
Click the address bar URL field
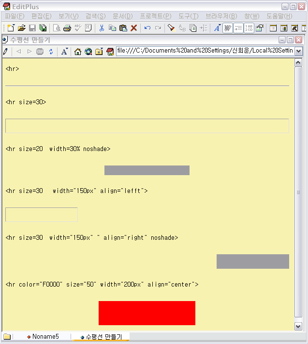(205, 51)
